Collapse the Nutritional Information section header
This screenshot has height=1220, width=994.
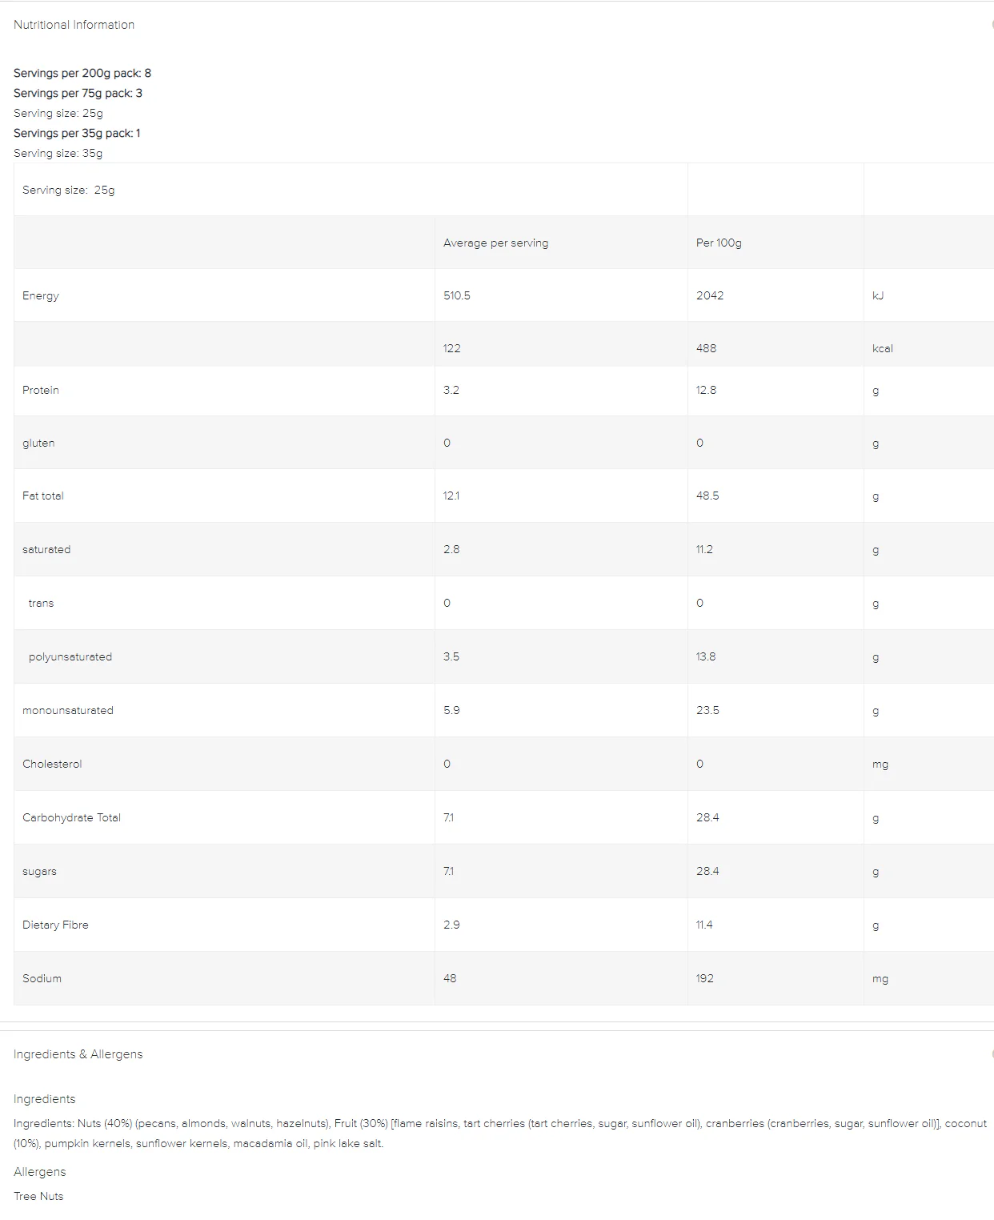(x=74, y=25)
